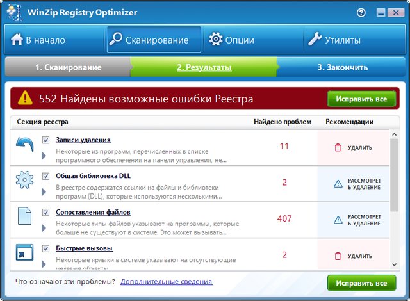Viewport: 410px width, 301px height.
Task: Click the document icon for file associations
Action: click(x=24, y=217)
